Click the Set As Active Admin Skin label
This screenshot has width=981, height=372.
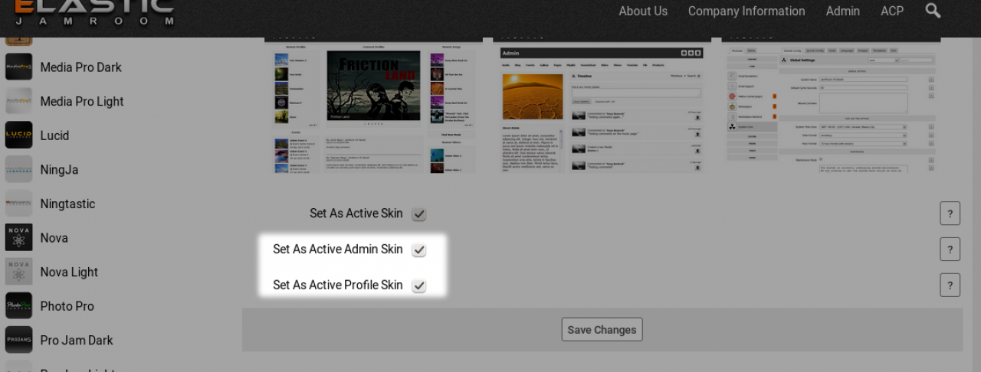pyautogui.click(x=338, y=249)
